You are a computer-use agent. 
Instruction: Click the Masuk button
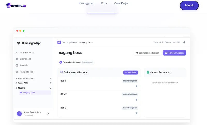(x=189, y=5)
